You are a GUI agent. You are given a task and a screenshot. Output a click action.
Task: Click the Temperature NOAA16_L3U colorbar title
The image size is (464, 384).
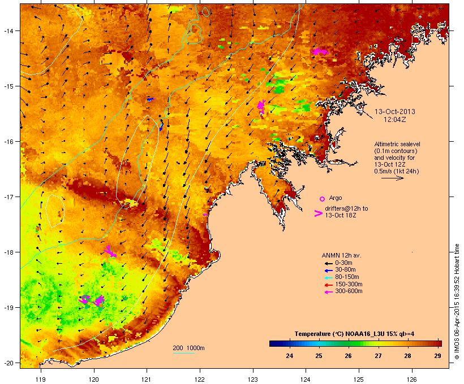354,334
